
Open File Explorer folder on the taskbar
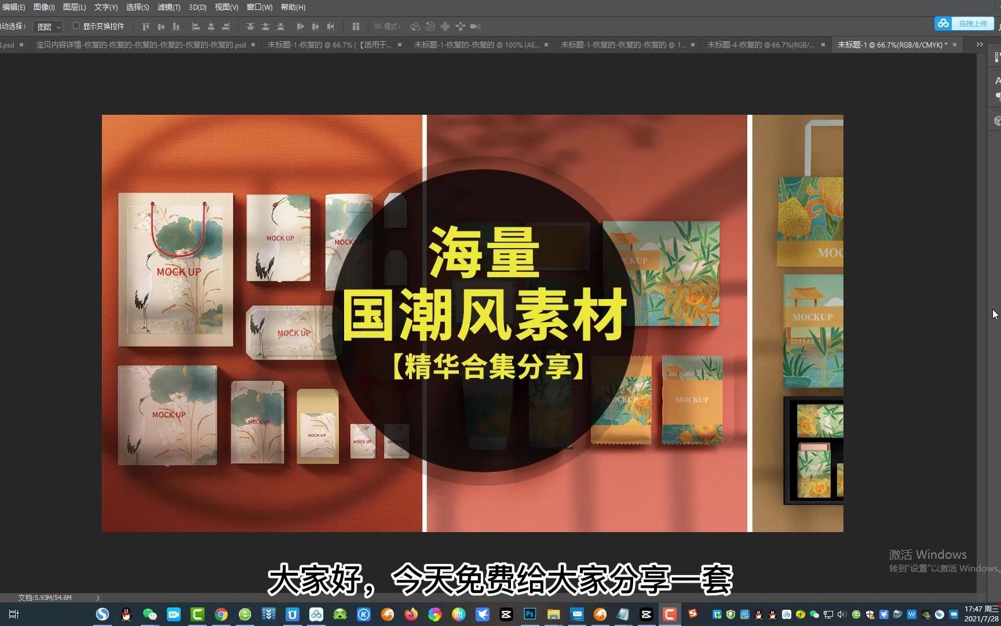(553, 614)
